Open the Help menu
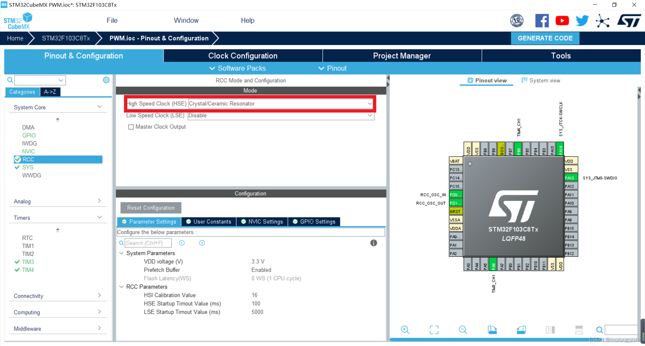 pos(248,20)
